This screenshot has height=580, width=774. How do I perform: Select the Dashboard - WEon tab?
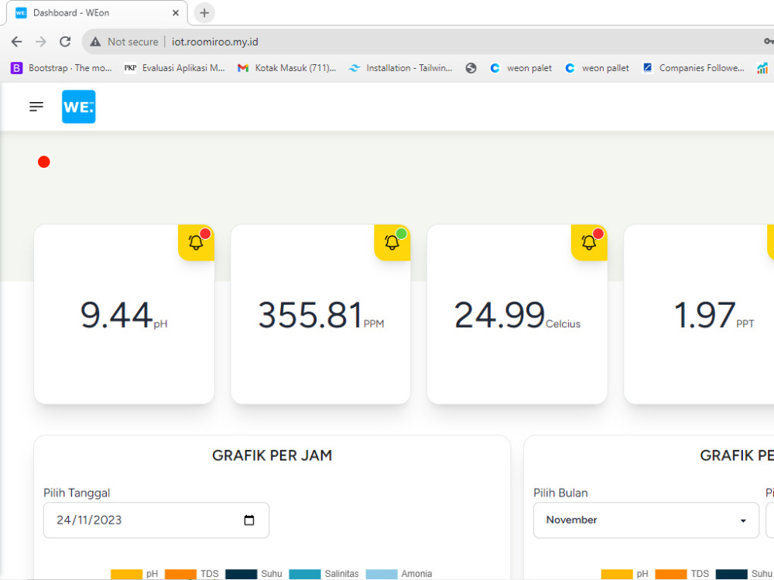(x=97, y=13)
